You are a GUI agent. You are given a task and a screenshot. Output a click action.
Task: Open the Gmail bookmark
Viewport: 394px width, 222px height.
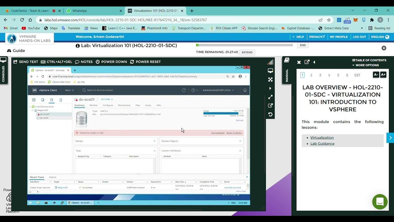(x=11, y=28)
